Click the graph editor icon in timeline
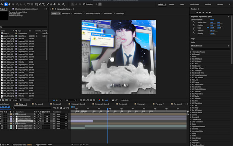 pyautogui.click(x=68, y=108)
